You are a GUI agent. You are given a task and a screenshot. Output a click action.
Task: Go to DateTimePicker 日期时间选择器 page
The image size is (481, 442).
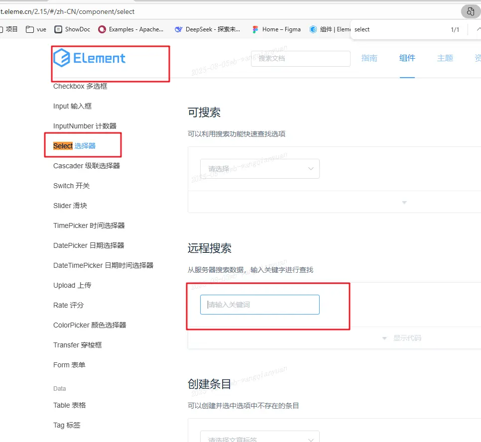click(x=103, y=265)
